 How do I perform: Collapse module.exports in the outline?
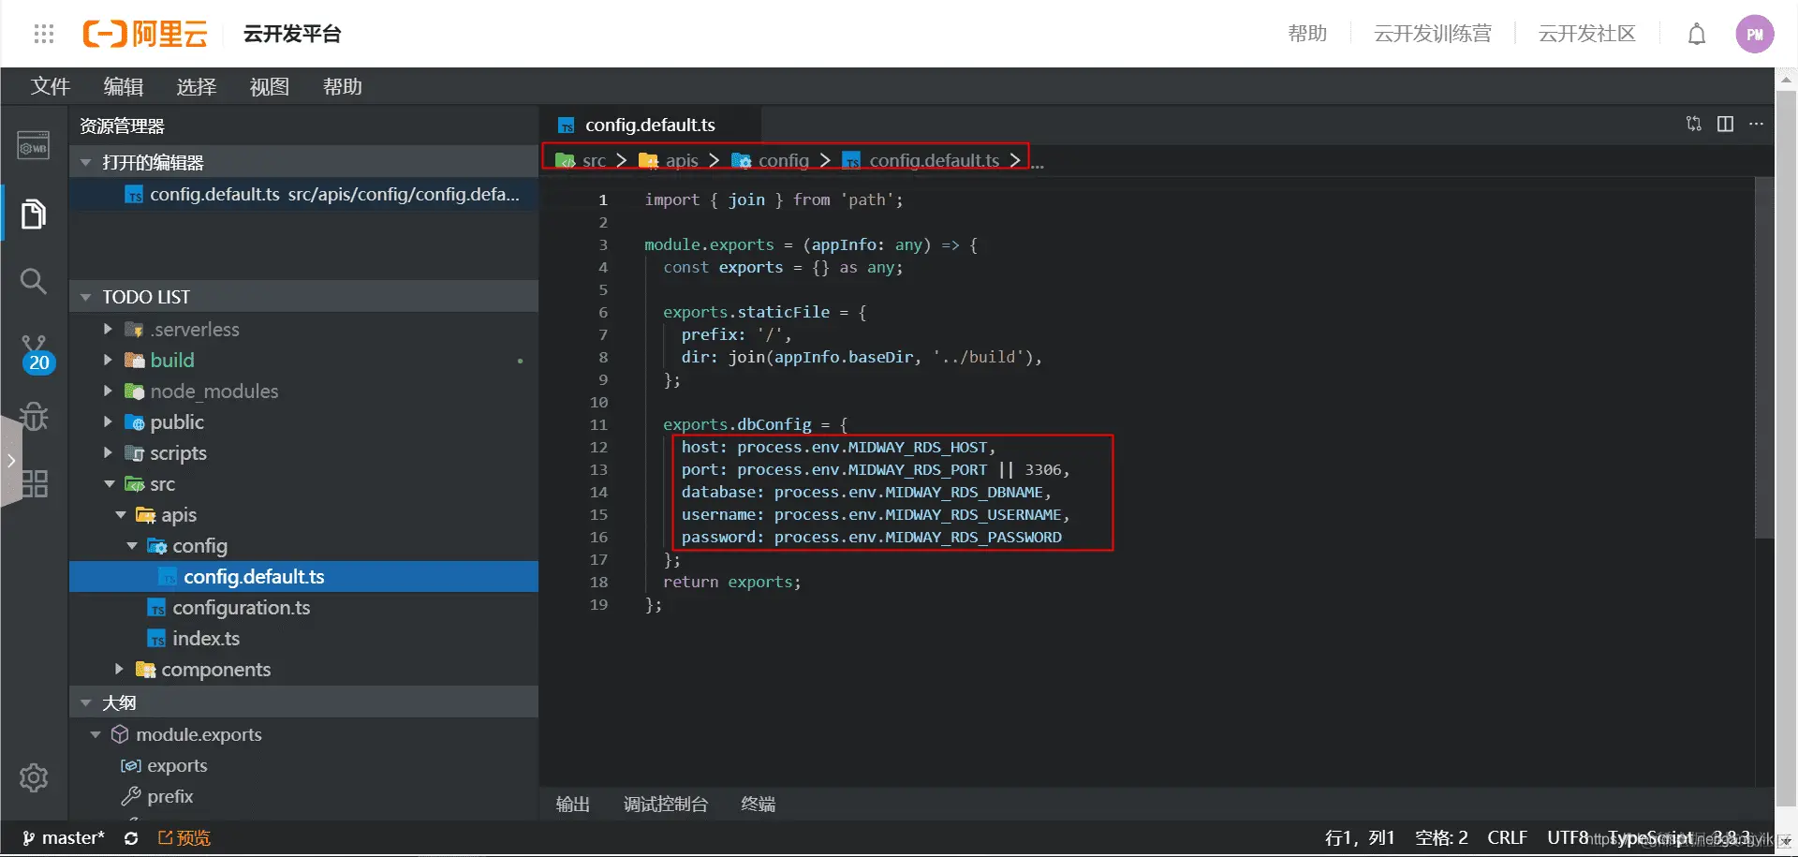tap(96, 735)
